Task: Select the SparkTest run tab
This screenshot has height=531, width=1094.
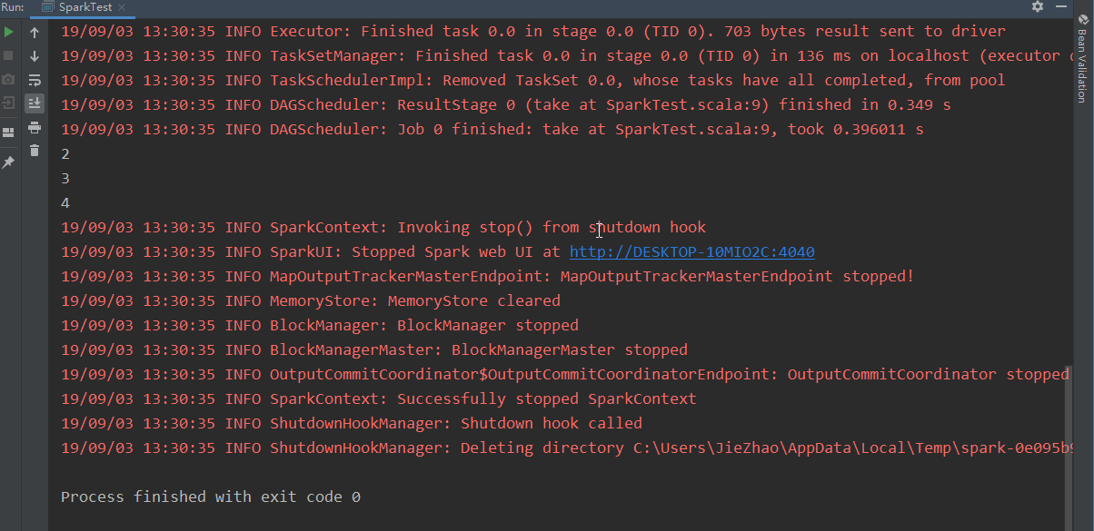Action: click(85, 7)
